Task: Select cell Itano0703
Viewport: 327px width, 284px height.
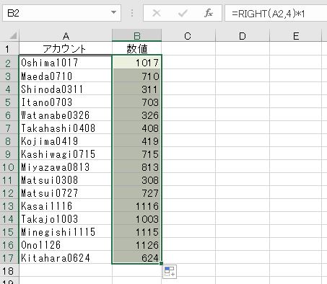Action: tap(66, 102)
